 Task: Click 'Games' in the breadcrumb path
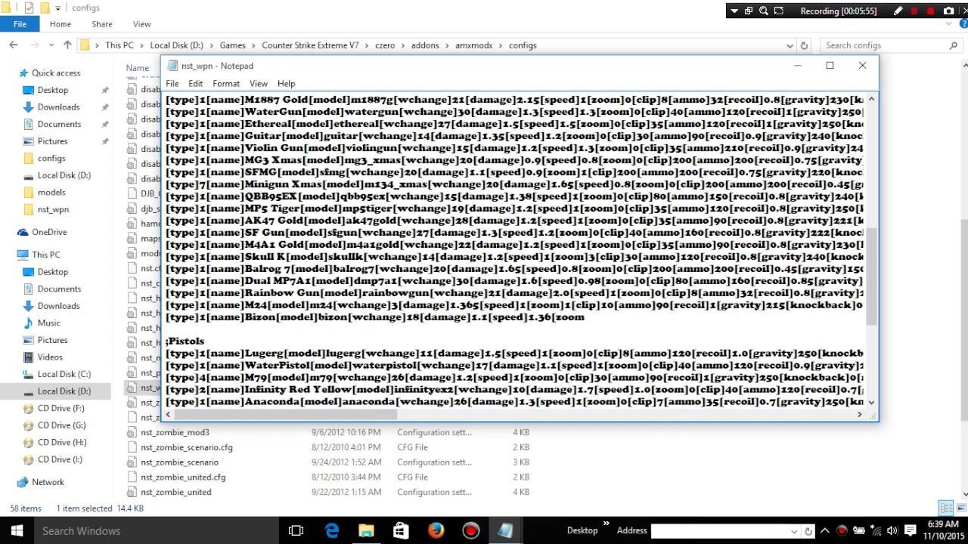pos(233,45)
